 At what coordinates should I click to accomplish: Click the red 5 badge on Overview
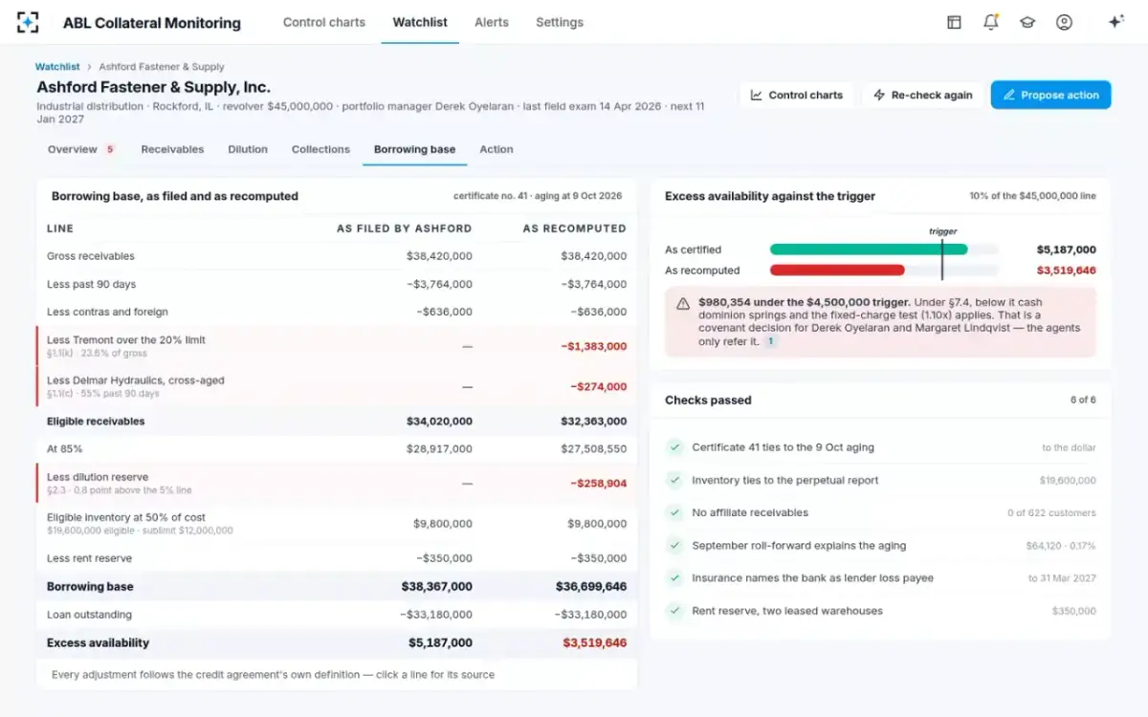pyautogui.click(x=110, y=150)
